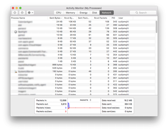Select the row with PID 442

(83, 52)
